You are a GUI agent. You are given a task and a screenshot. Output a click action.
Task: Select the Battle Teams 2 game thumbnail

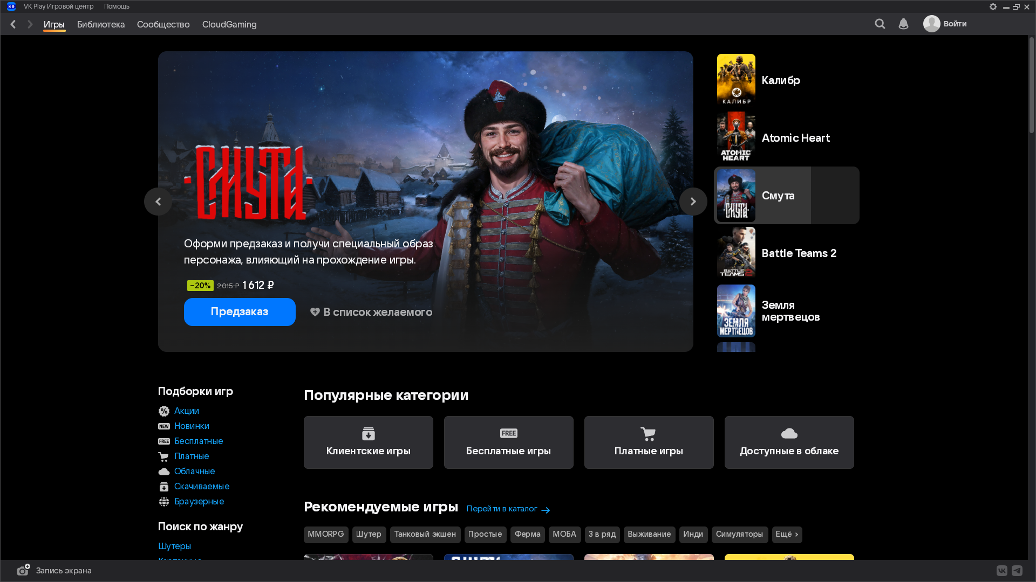coord(736,253)
